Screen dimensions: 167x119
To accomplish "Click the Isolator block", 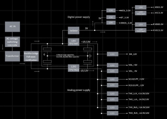I will pos(74,31).
